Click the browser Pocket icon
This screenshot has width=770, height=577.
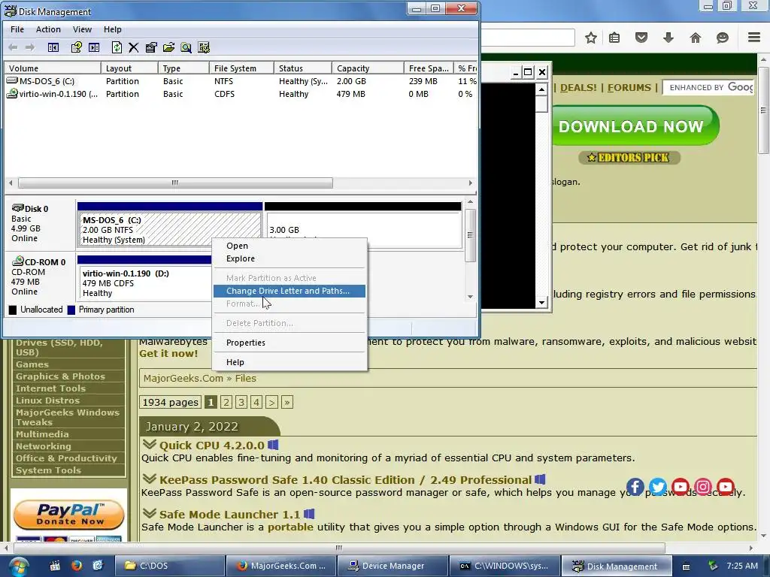(641, 38)
